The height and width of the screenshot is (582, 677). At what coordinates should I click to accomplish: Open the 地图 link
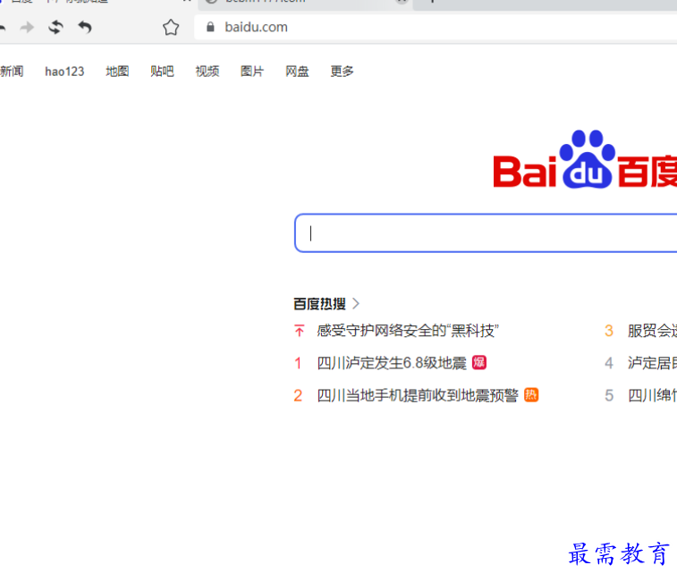(x=117, y=72)
